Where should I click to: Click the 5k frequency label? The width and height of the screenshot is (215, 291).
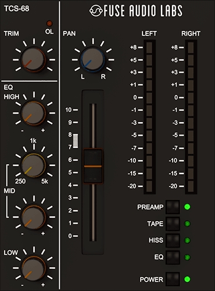(x=45, y=181)
